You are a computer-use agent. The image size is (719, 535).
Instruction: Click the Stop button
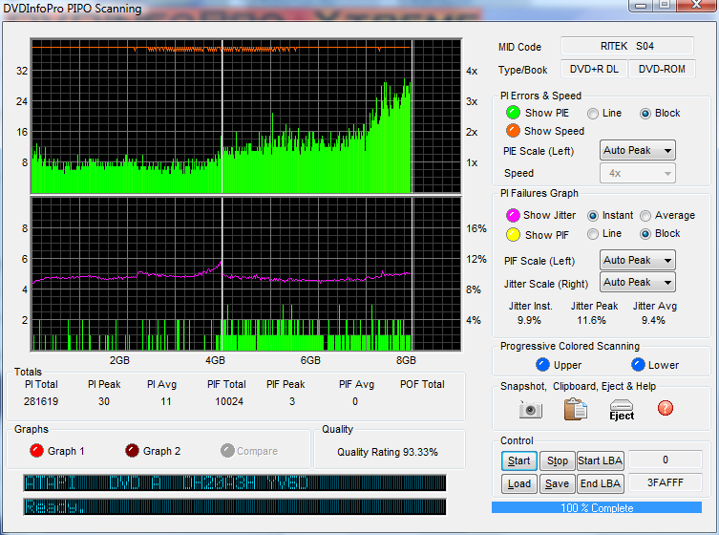557,460
